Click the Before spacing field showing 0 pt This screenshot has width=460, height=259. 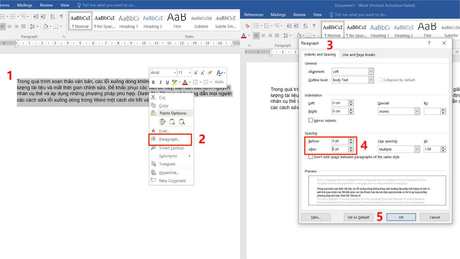(340, 141)
